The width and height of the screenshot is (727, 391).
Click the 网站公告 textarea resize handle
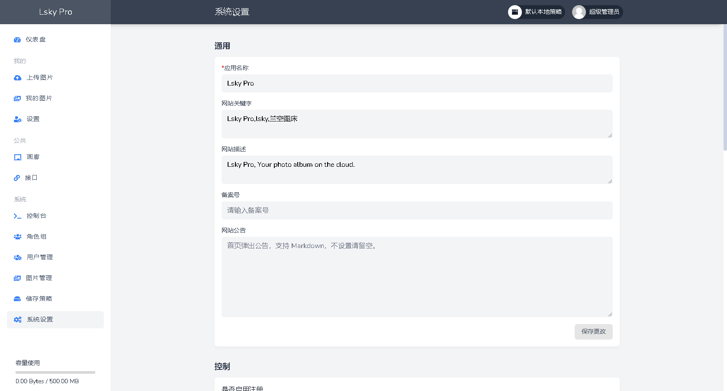[x=610, y=314]
